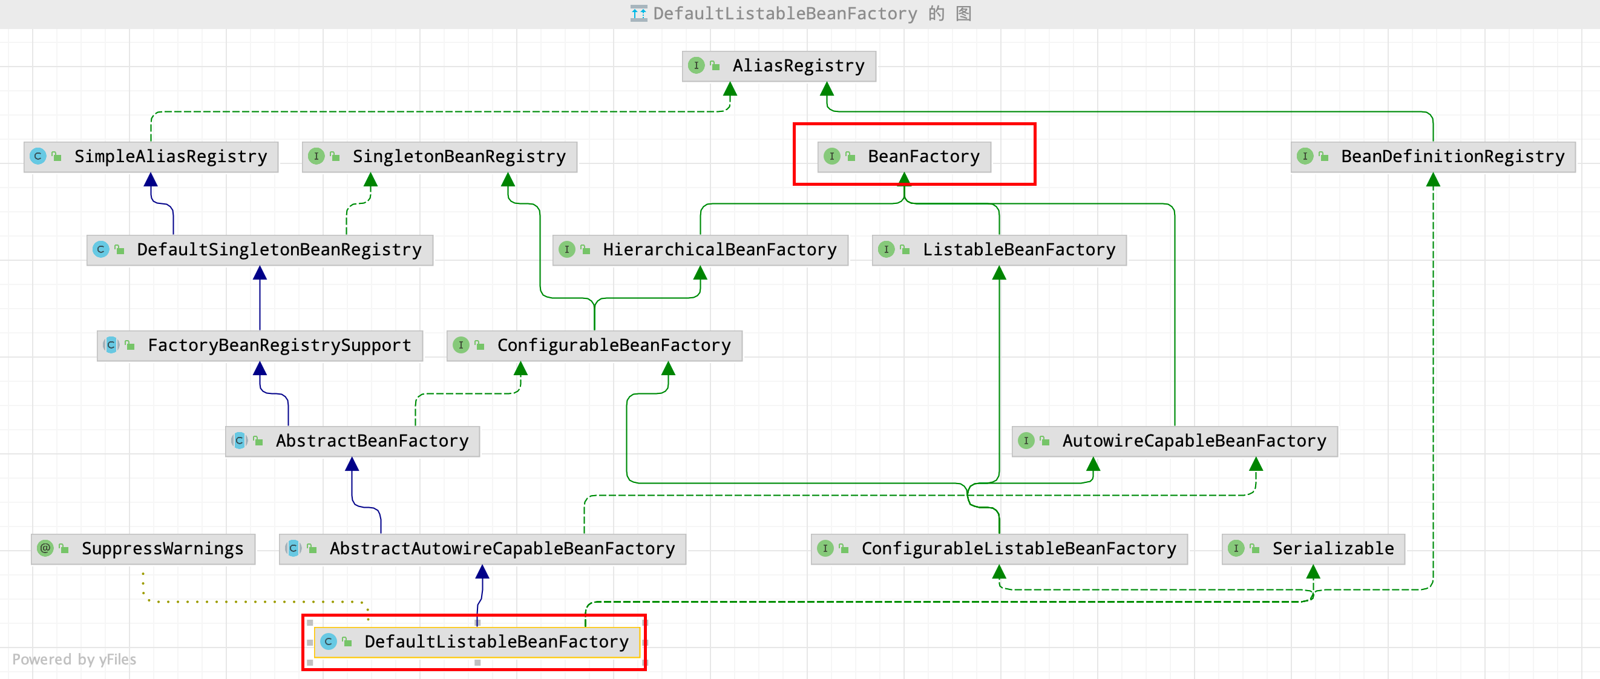Click the FactoryBeanRegistrySupport abstract class icon
This screenshot has height=679, width=1600.
[111, 346]
